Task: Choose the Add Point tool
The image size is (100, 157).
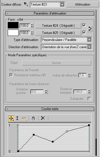Action: (x=24, y=118)
